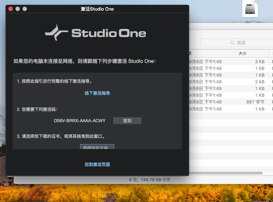Select the Finder row sized 887 字节
Screen dimensions: 273x202
(x=231, y=102)
